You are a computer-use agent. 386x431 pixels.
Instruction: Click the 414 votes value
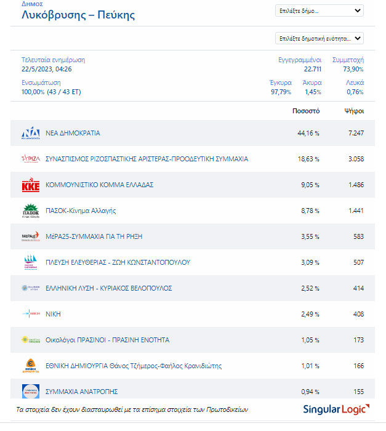point(358,288)
